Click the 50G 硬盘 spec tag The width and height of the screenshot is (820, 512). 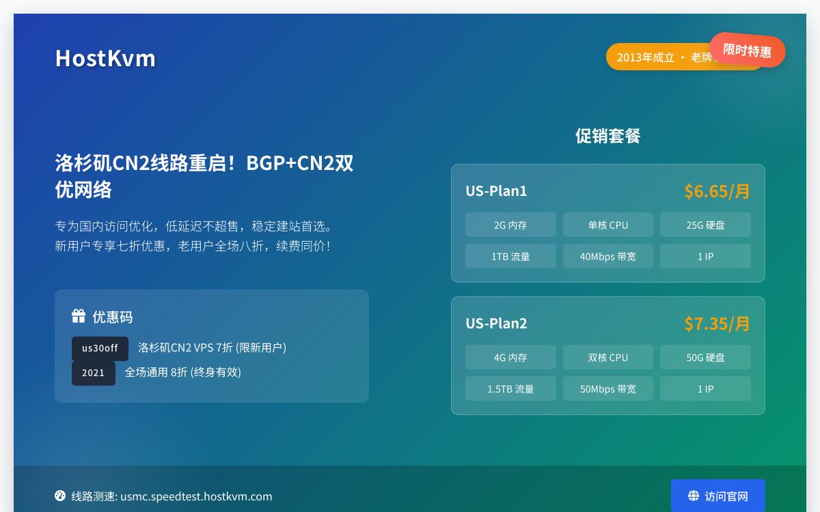(x=705, y=357)
